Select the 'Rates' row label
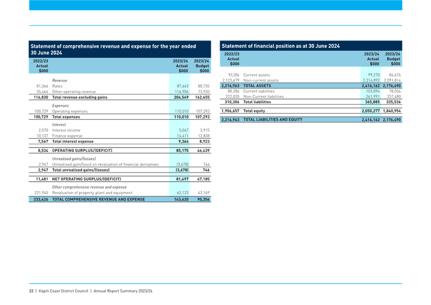Image resolution: width=431 pixels, height=305 pixels. click(57, 86)
